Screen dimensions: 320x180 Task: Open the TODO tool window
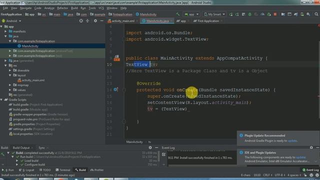(45, 170)
